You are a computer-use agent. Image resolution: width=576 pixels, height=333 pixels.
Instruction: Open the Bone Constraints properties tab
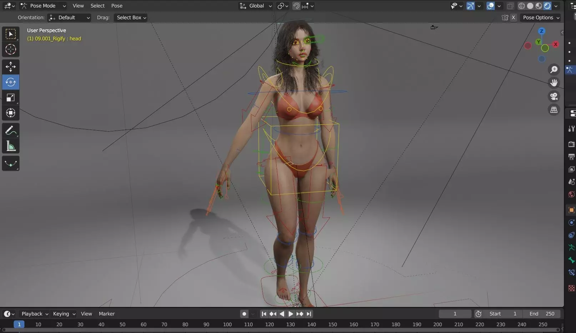pos(571,273)
